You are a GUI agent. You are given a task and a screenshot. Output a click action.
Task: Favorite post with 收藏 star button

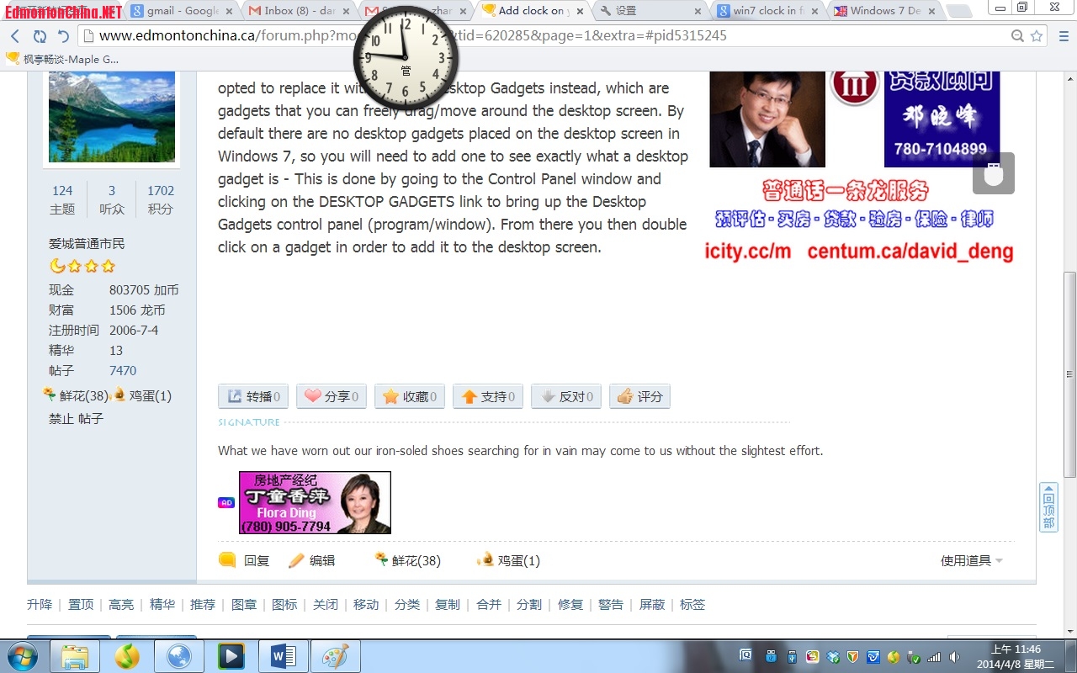(x=410, y=397)
